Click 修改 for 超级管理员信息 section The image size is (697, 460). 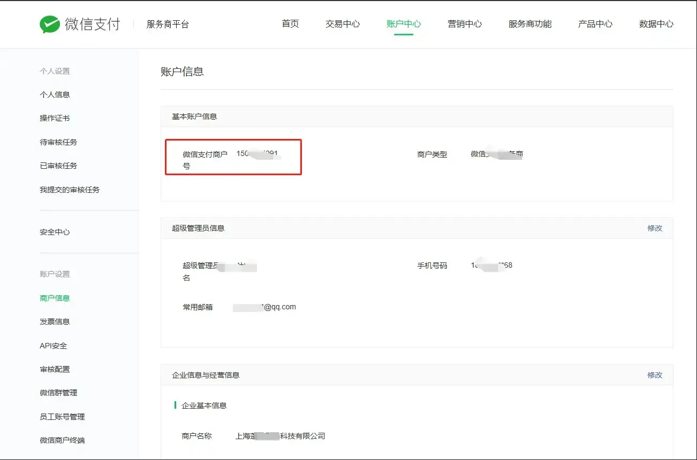point(655,228)
